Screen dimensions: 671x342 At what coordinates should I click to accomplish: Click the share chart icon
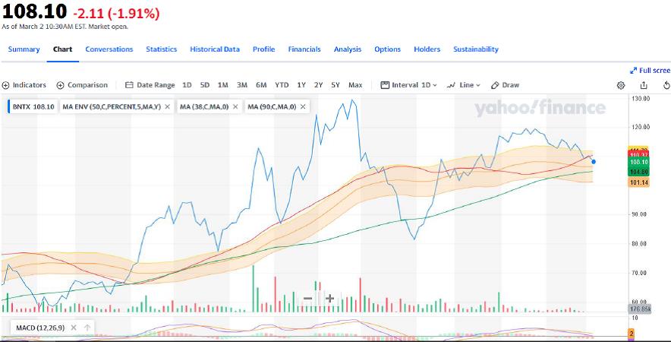644,85
